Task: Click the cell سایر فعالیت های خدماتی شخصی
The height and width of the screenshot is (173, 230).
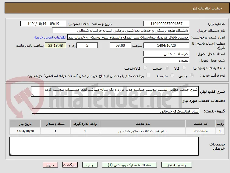Action: pos(143,131)
